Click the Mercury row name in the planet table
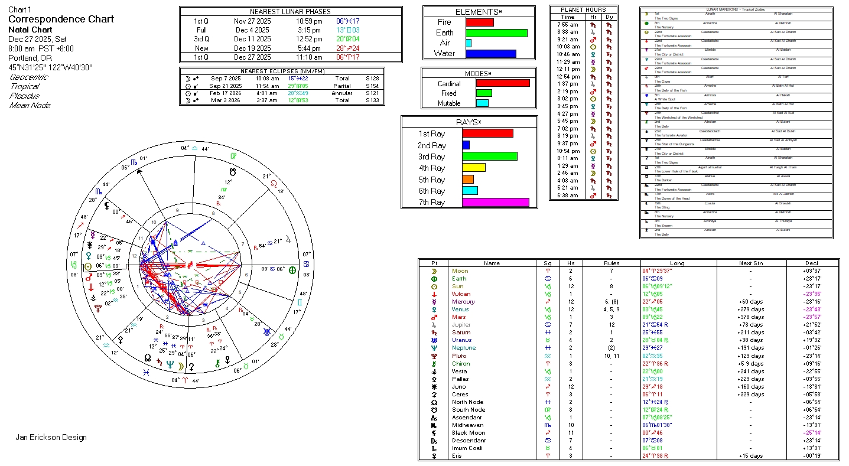This screenshot has width=849, height=466. coord(463,302)
